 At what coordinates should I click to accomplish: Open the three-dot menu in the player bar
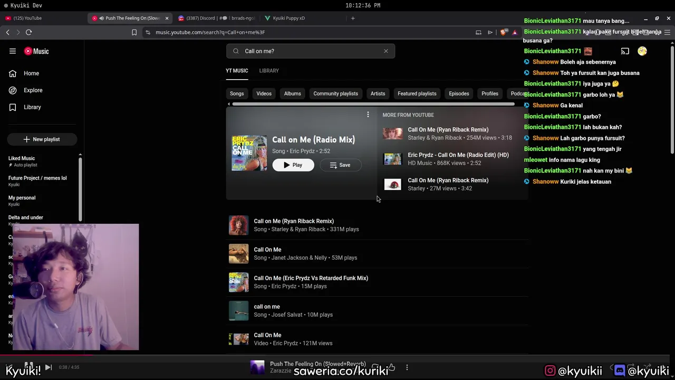click(407, 367)
